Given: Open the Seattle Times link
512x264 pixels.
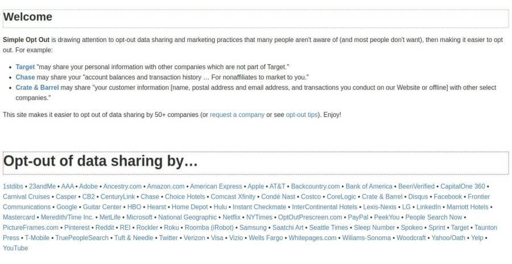Looking at the screenshot, I should point(328,228).
